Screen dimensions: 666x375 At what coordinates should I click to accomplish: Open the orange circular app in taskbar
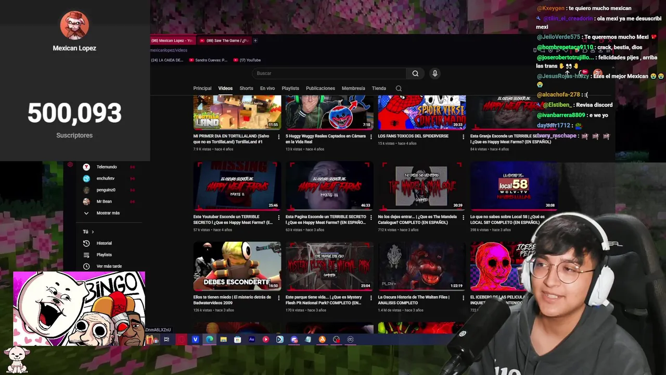pos(322,340)
